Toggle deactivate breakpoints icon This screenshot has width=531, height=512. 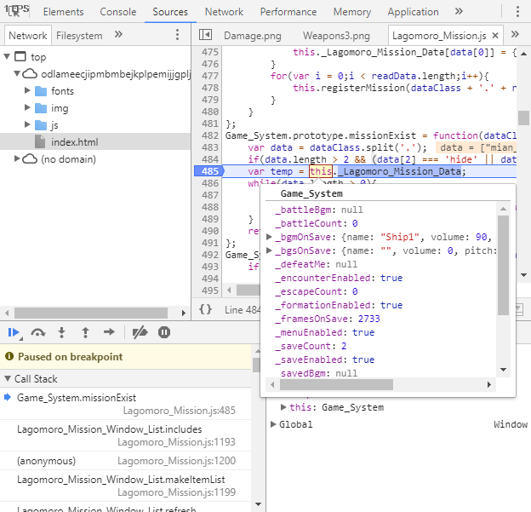(x=140, y=332)
